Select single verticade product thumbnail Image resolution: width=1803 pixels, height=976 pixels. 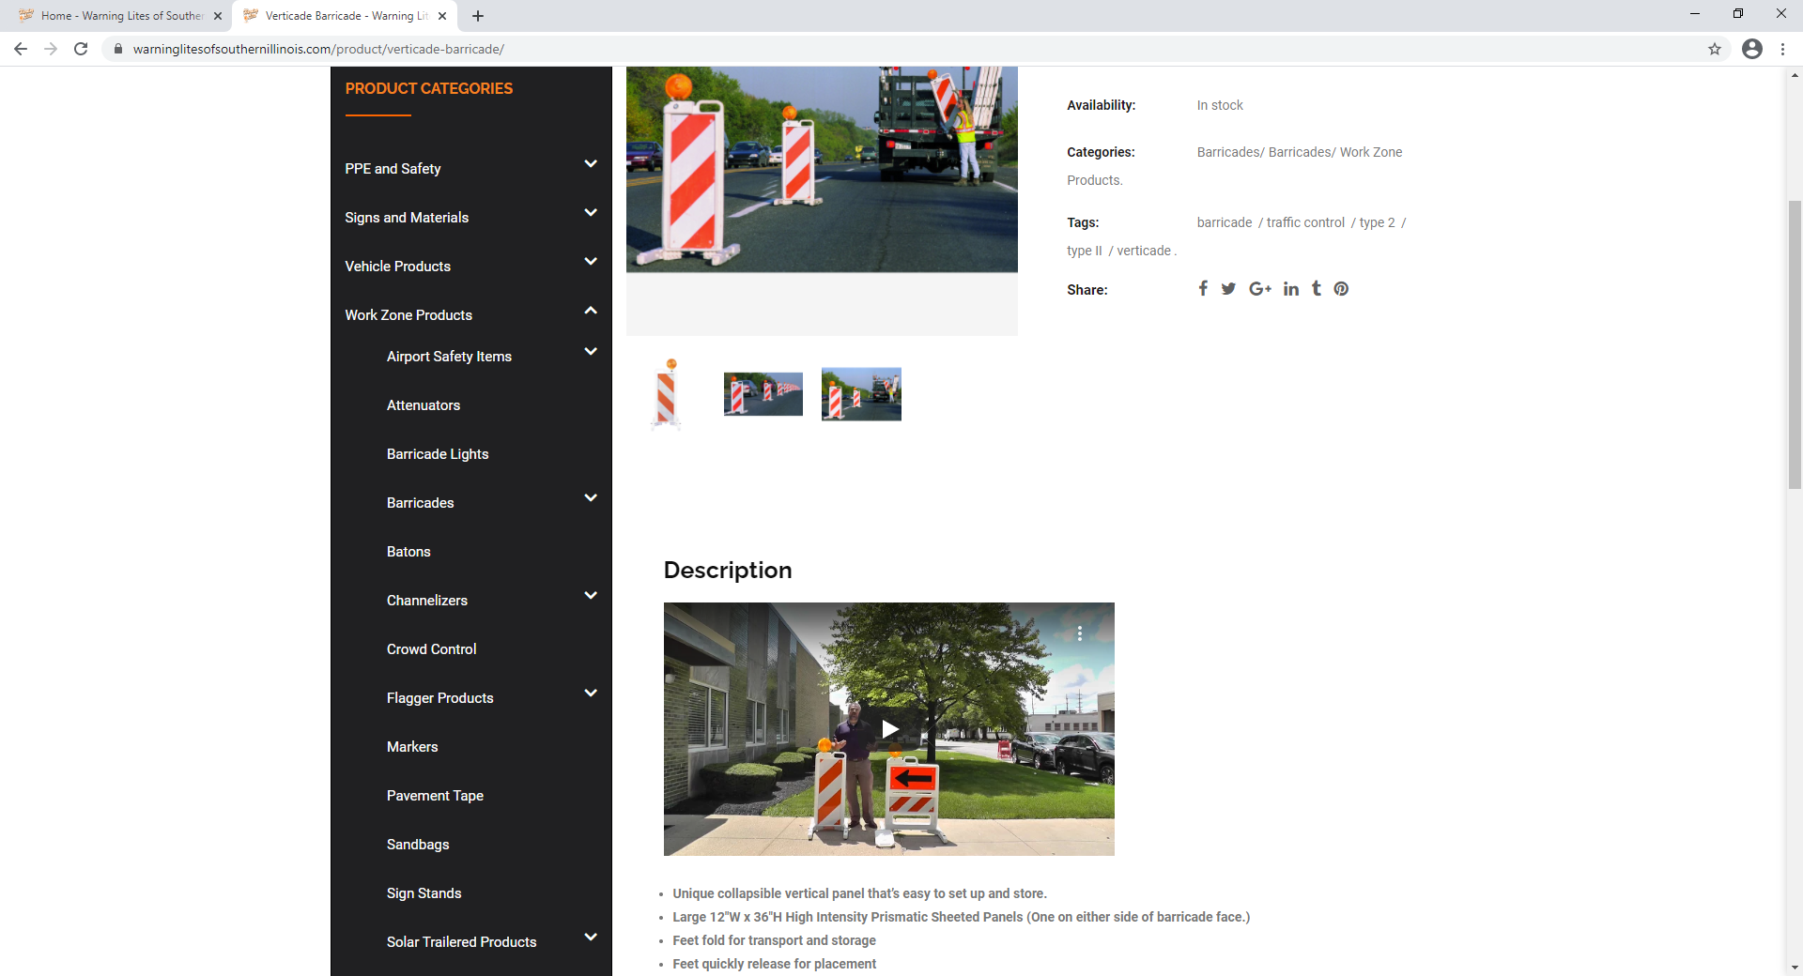[667, 394]
